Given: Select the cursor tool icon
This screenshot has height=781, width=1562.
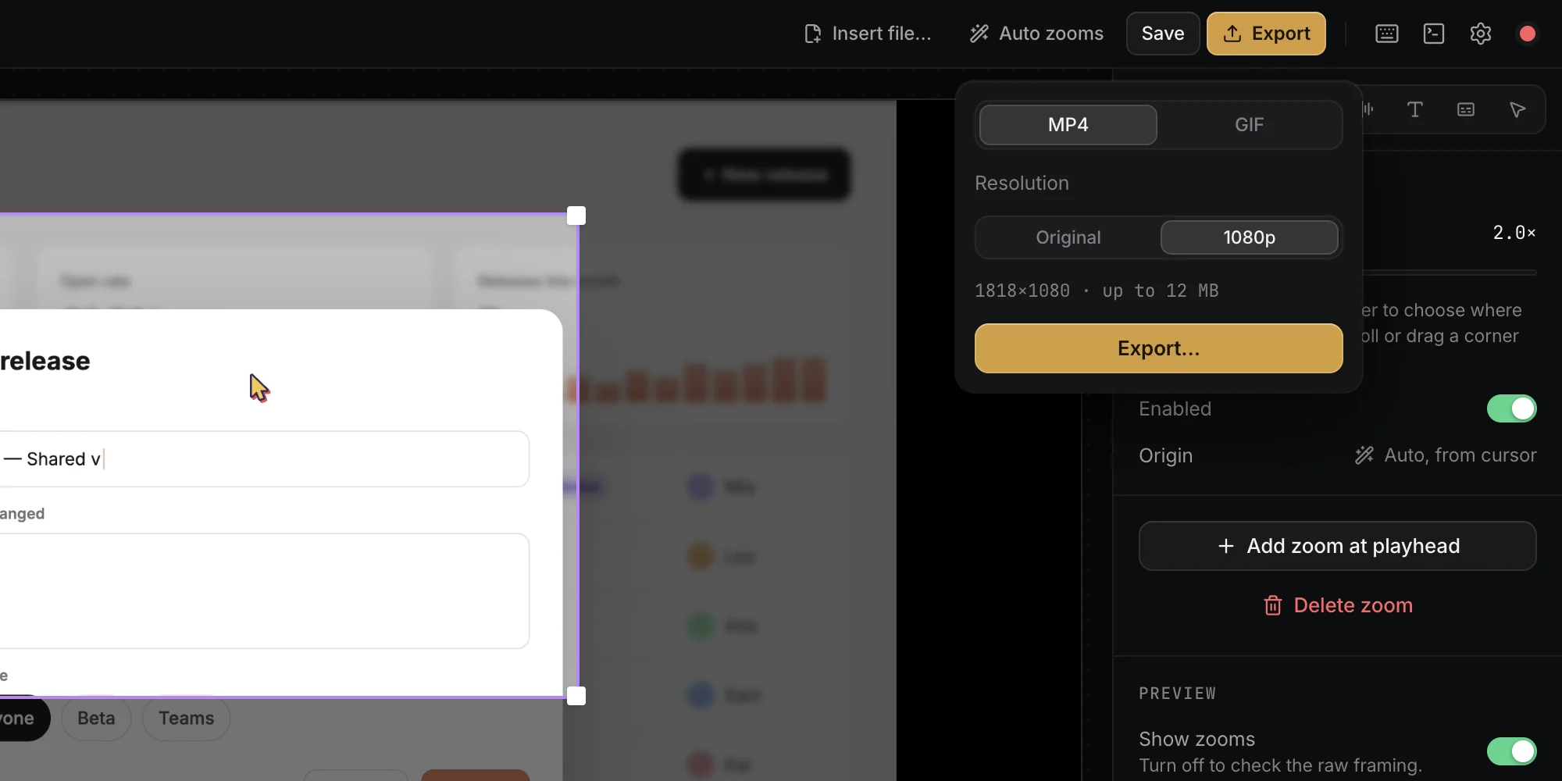Looking at the screenshot, I should pyautogui.click(x=1517, y=110).
